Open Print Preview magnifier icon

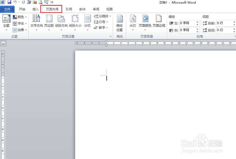[41, 2]
